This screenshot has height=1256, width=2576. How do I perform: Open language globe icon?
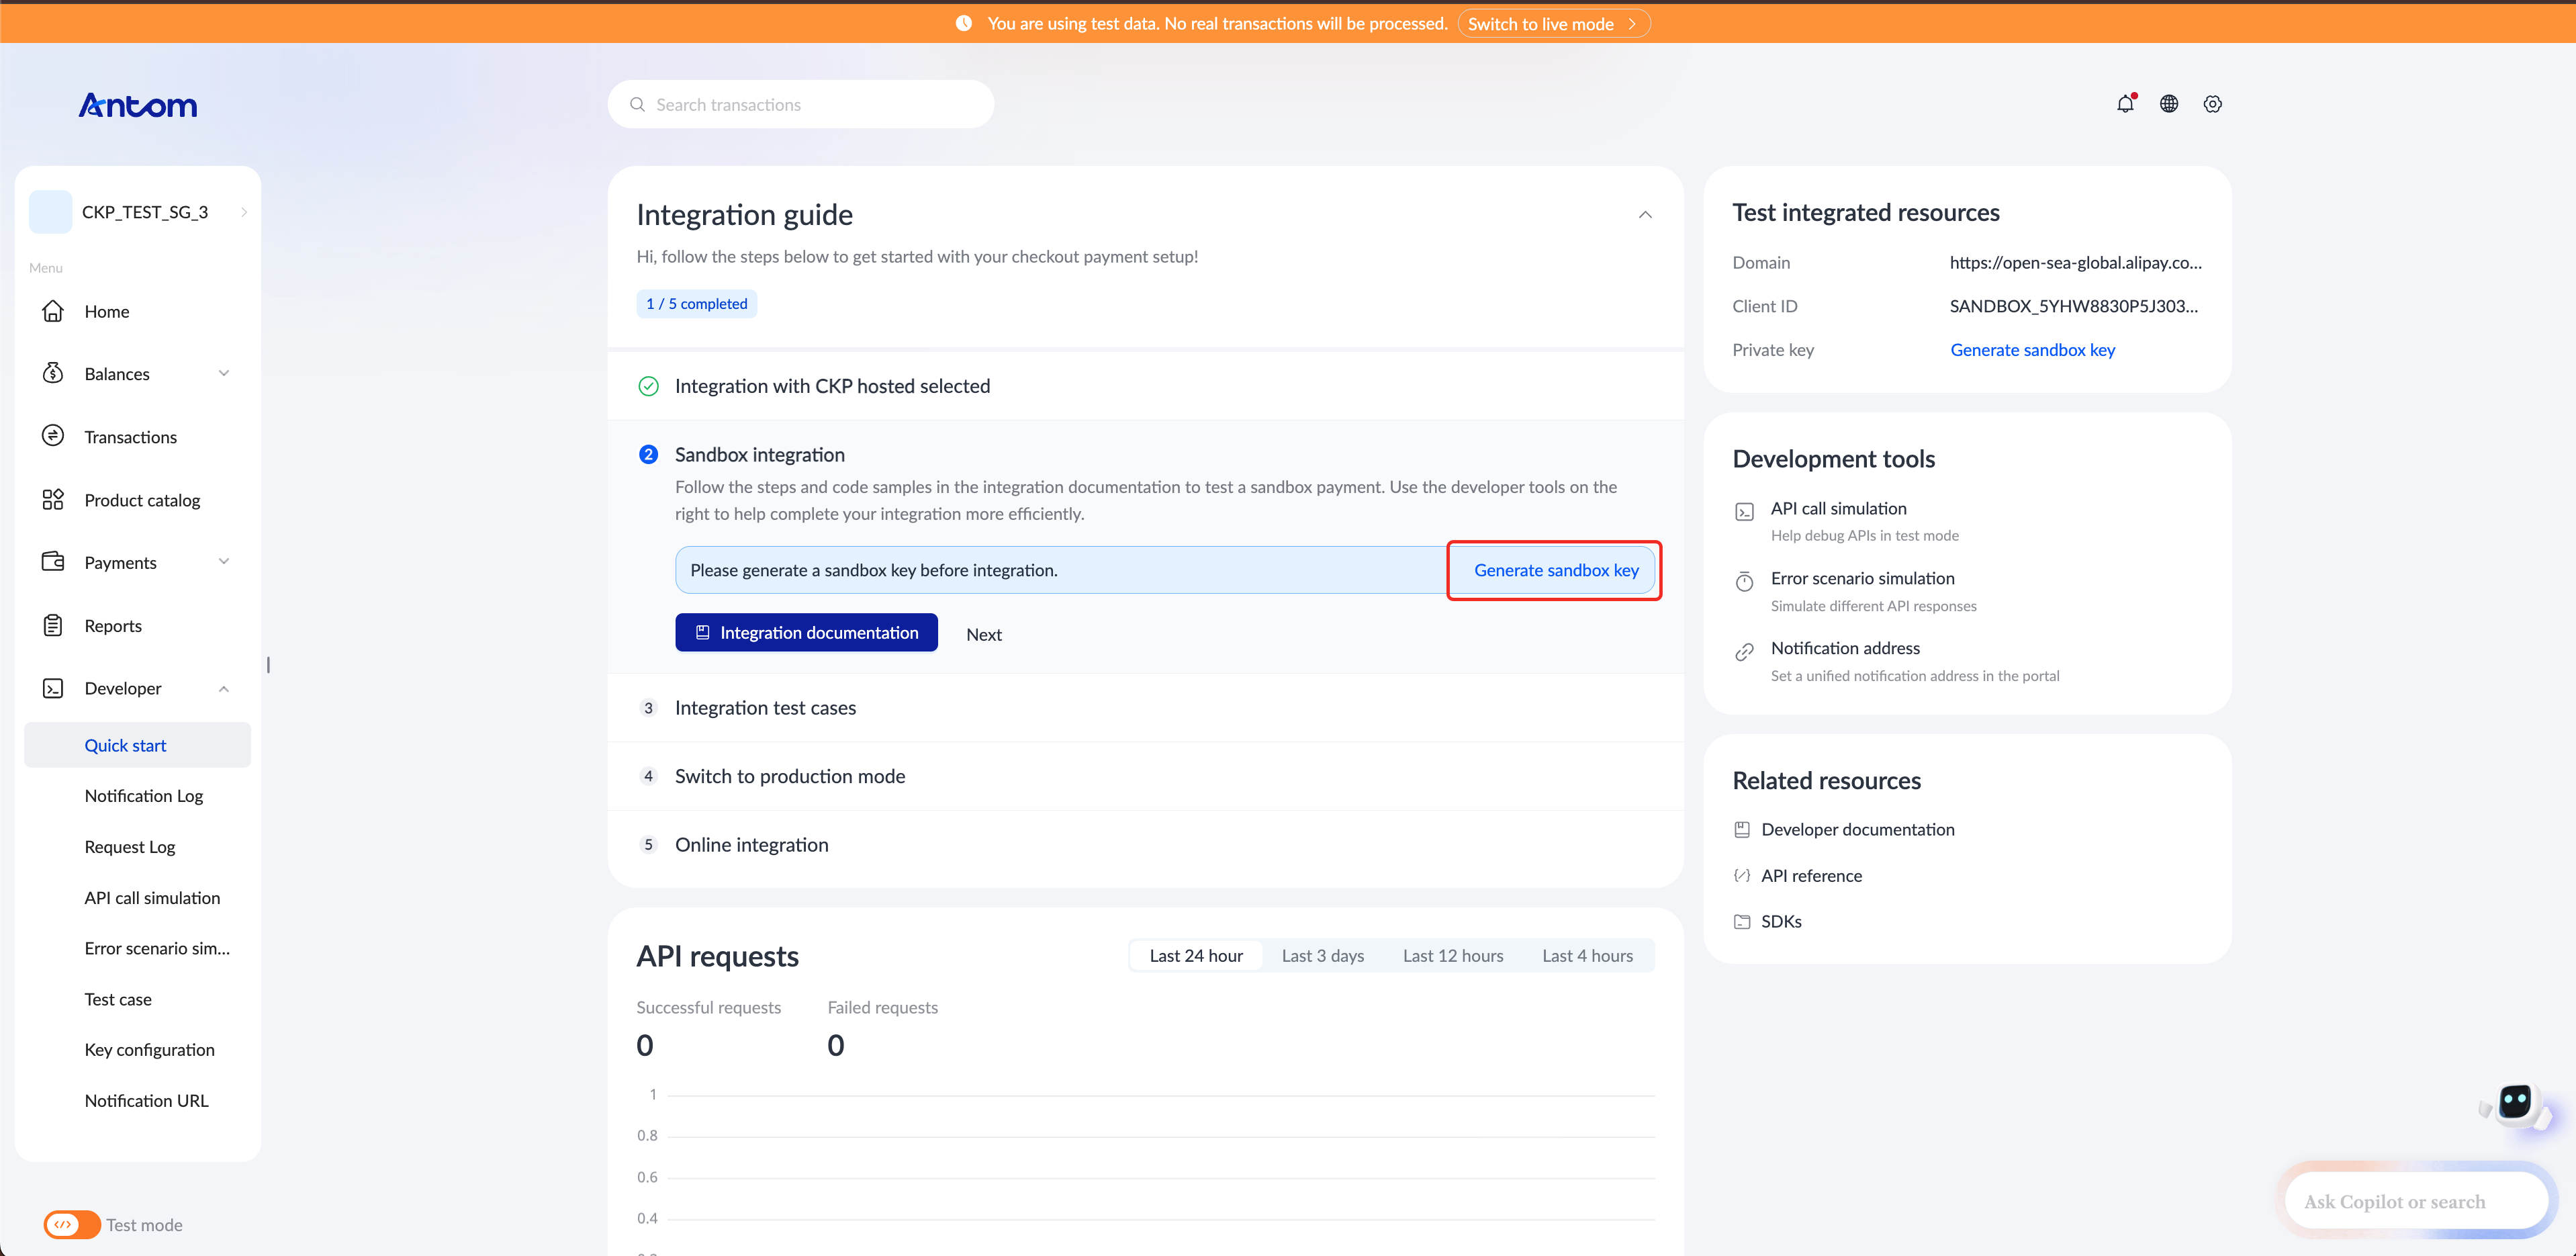[x=2169, y=103]
